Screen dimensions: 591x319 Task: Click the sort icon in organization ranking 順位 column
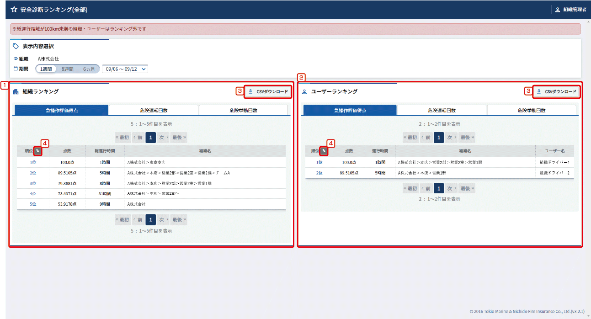[x=37, y=151]
